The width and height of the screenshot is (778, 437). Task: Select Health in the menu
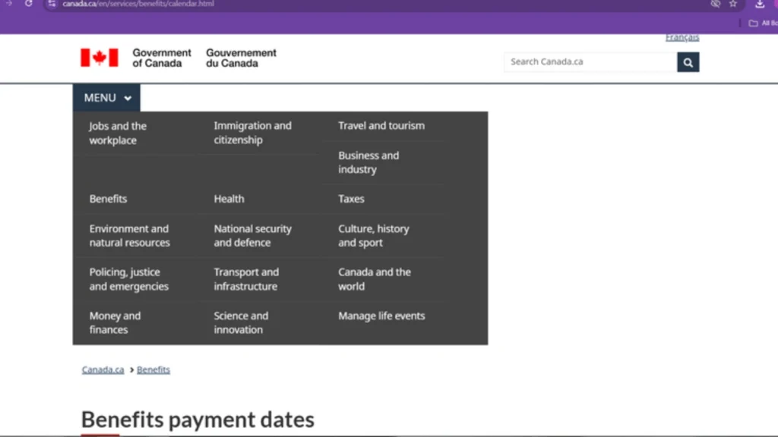(229, 199)
